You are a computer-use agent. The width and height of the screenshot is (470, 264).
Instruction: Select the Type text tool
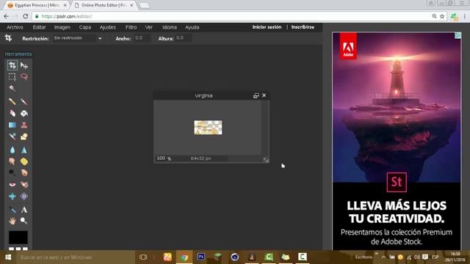(24, 210)
